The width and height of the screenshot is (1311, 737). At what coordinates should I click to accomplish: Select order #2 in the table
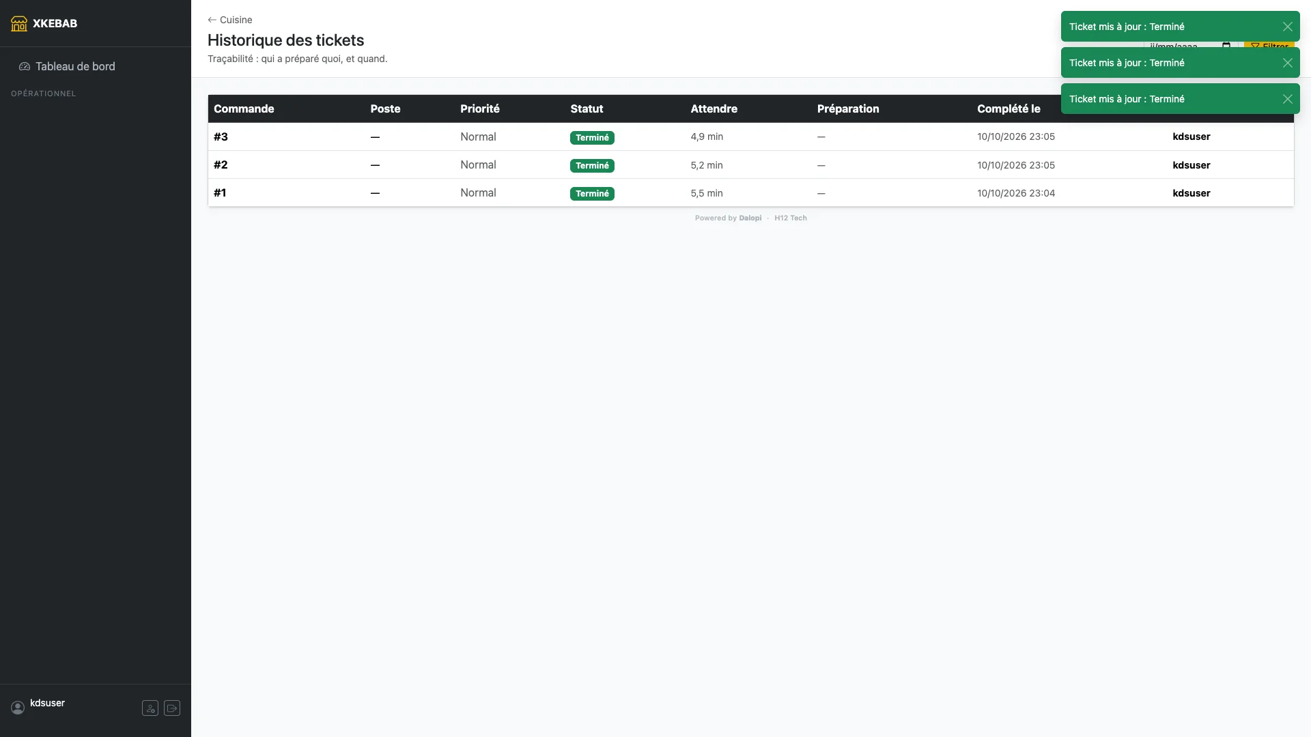[x=221, y=165]
